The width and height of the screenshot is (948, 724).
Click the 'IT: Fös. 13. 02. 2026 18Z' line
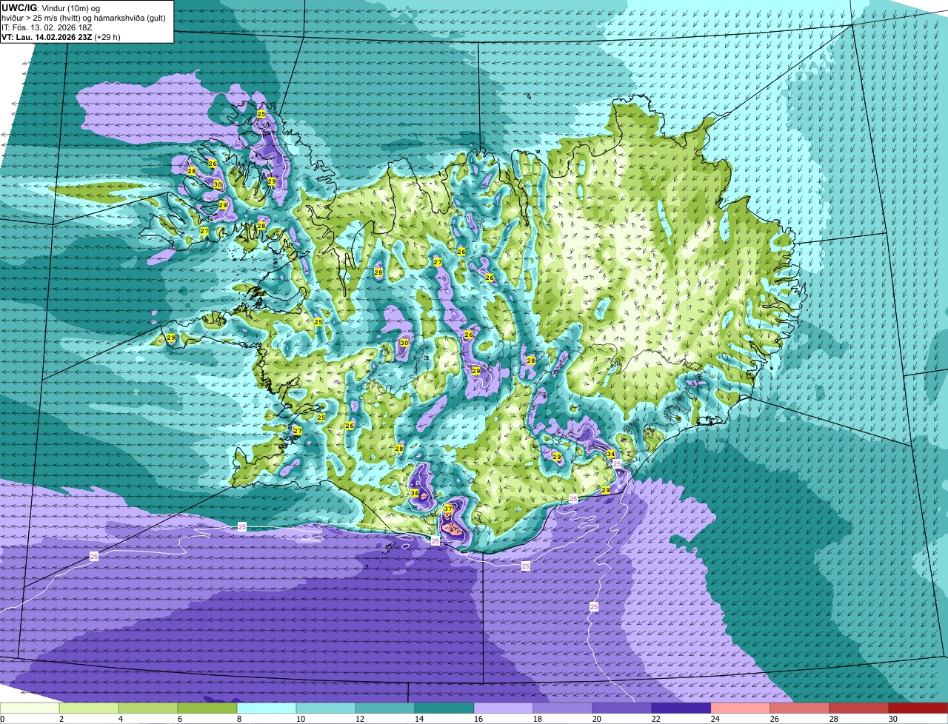pyautogui.click(x=45, y=27)
